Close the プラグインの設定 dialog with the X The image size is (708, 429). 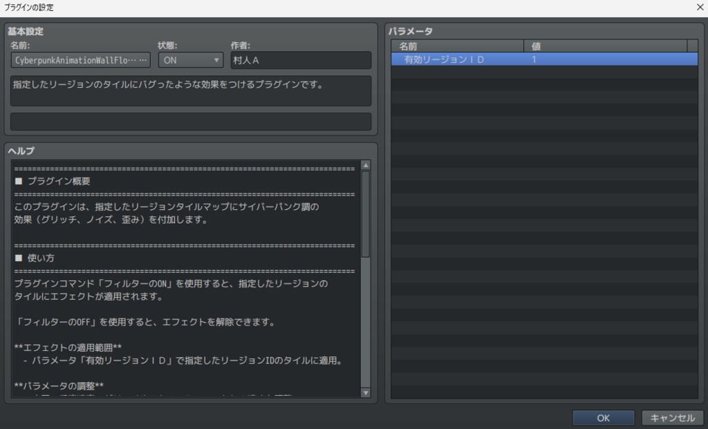click(x=699, y=7)
